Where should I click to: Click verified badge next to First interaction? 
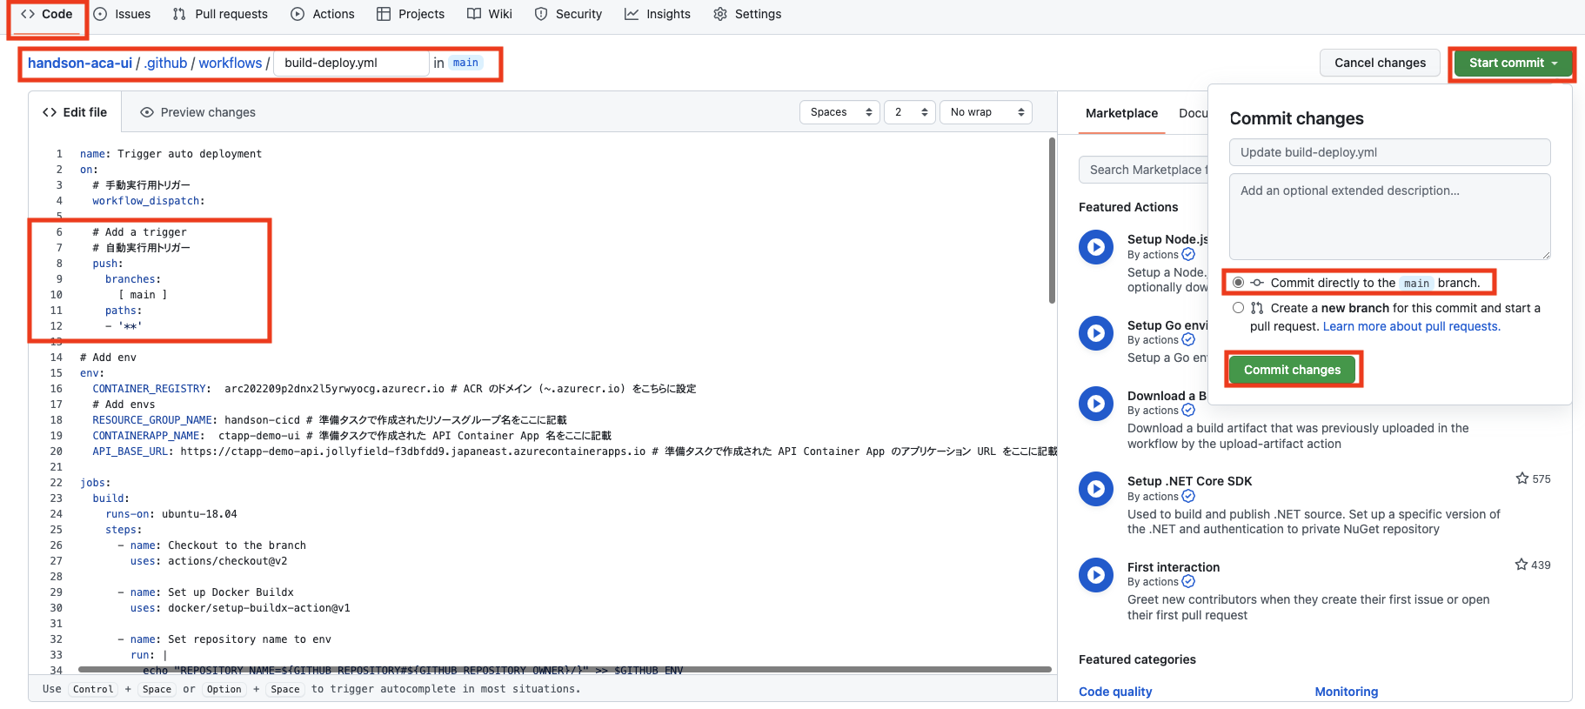[1188, 581]
